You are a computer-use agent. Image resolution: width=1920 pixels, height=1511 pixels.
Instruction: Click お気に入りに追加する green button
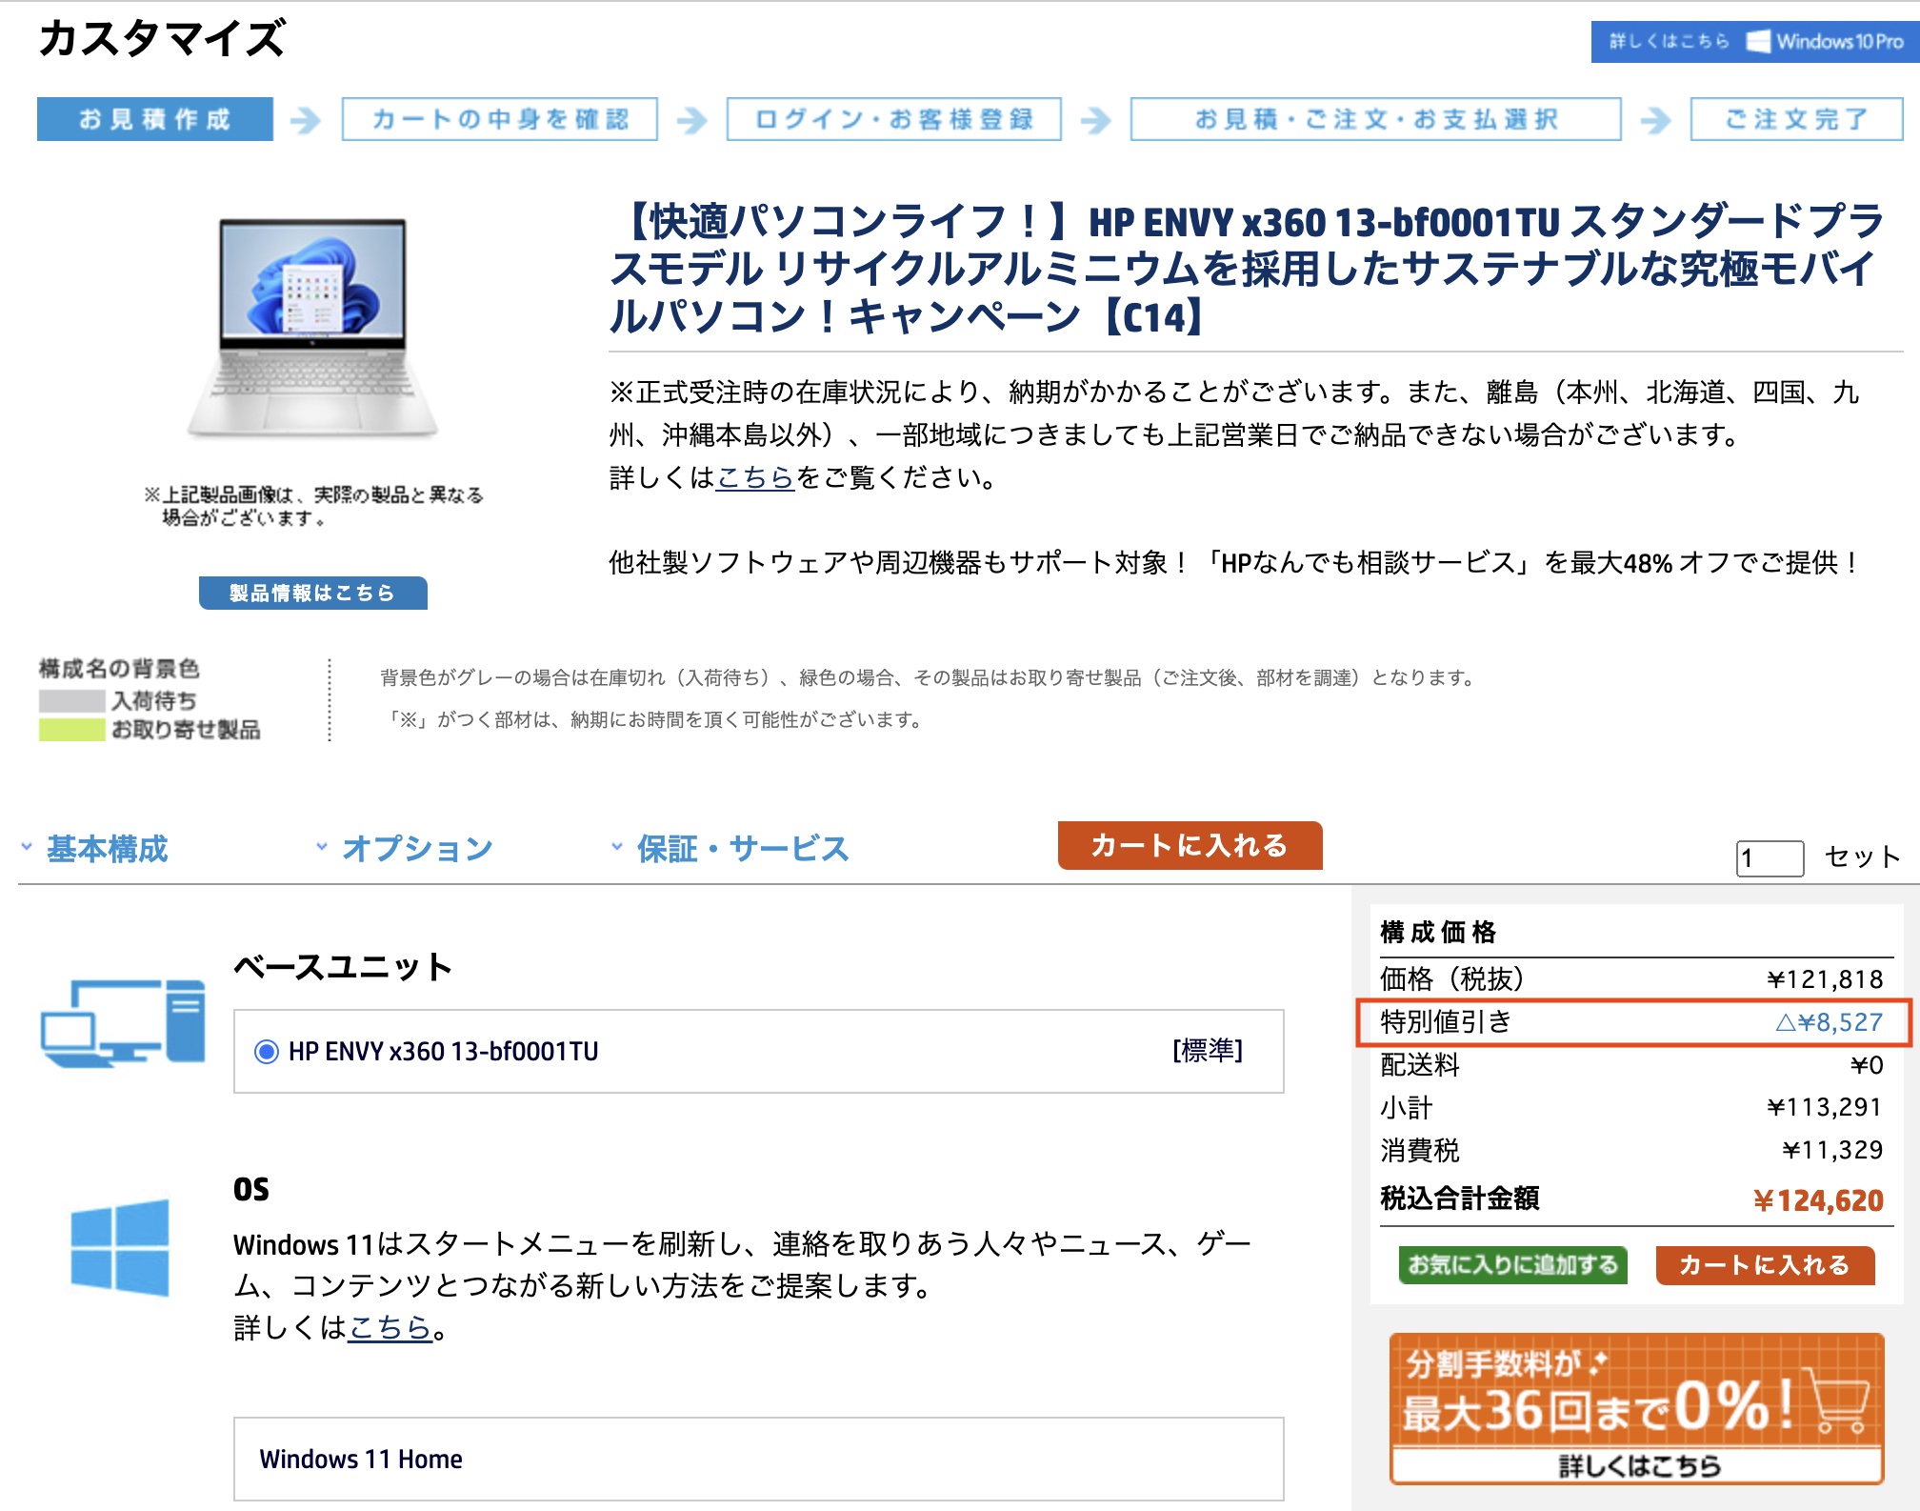[x=1512, y=1265]
